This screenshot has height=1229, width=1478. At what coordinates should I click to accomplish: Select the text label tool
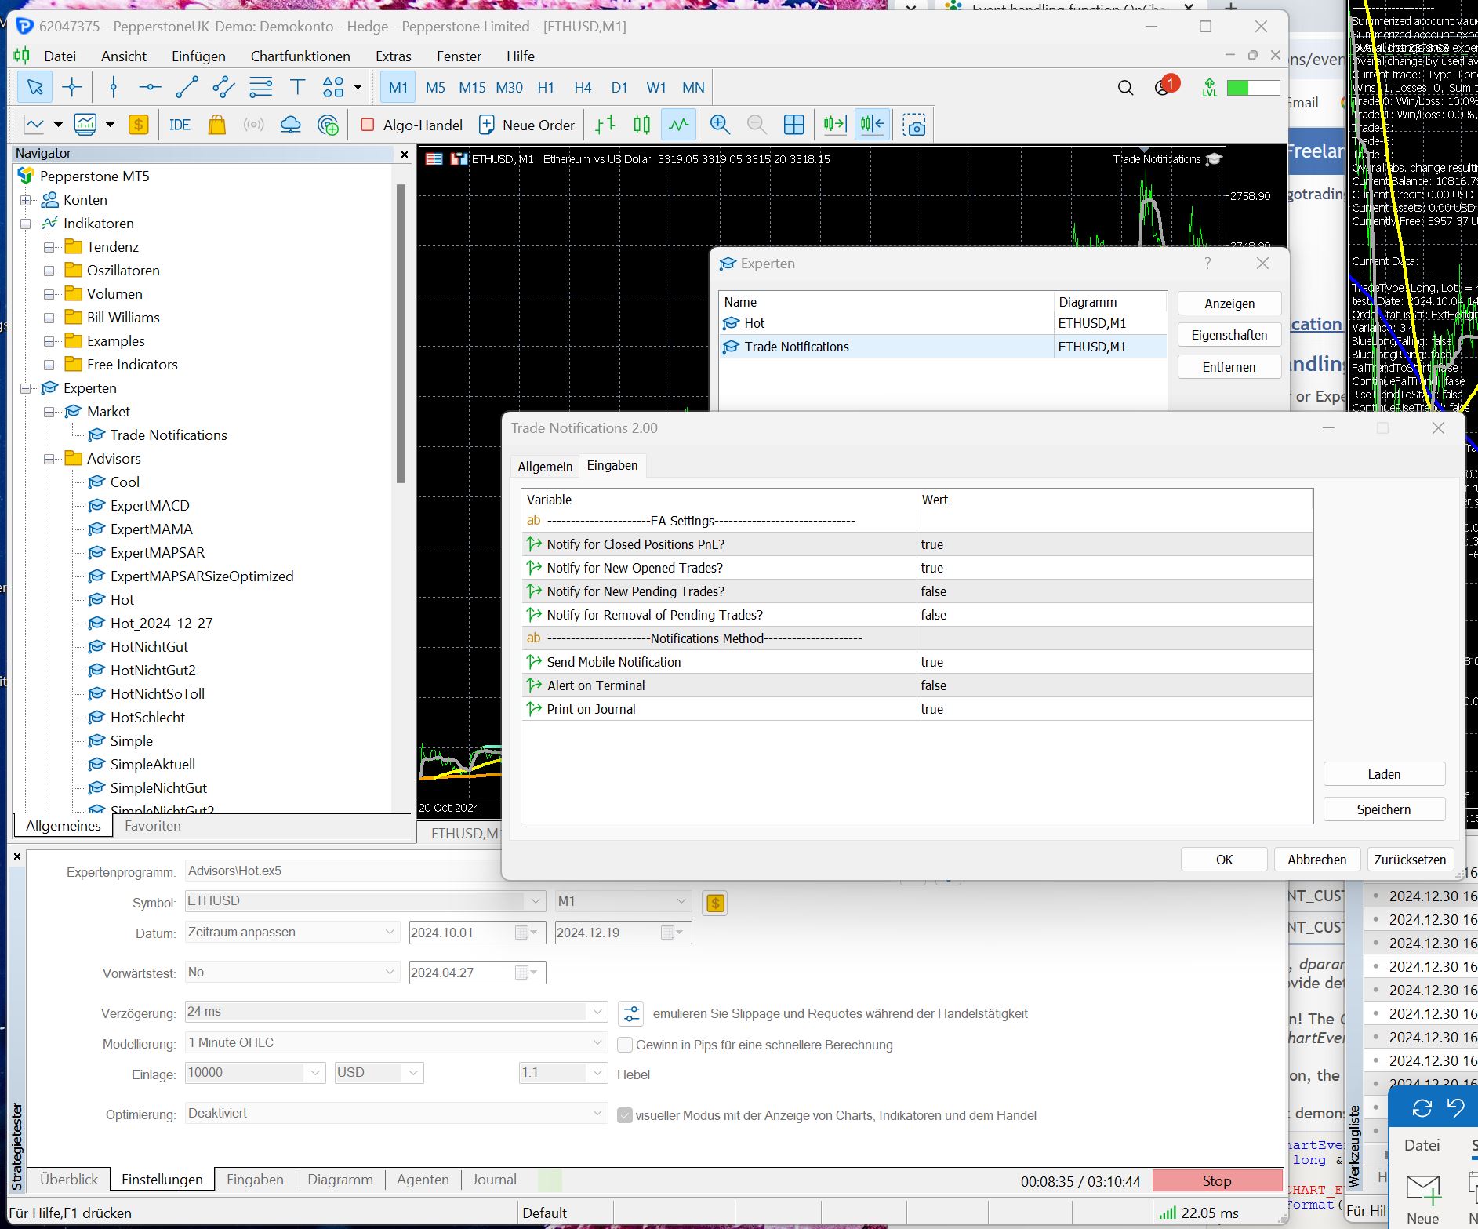click(297, 87)
